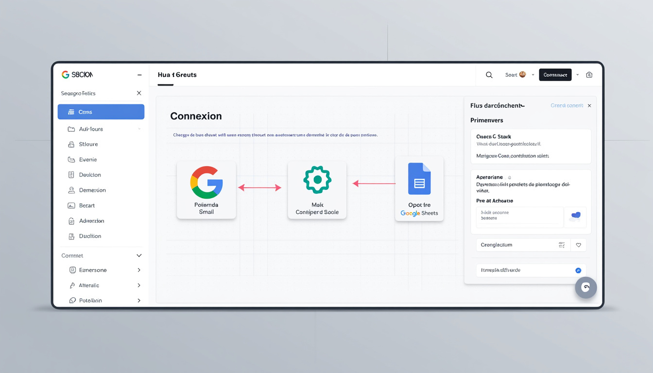Open the dropdown arrow beside the Commuce button
This screenshot has height=373, width=653.
[578, 75]
